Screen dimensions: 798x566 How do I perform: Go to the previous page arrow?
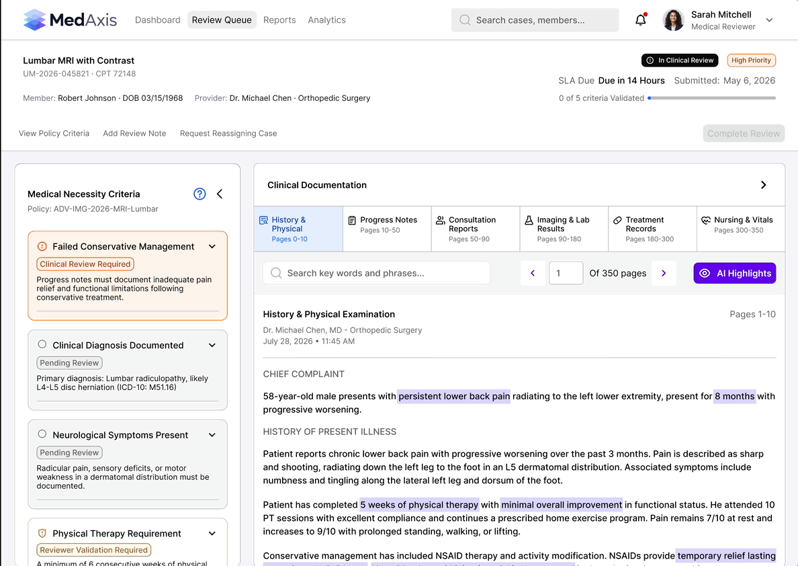coord(533,273)
